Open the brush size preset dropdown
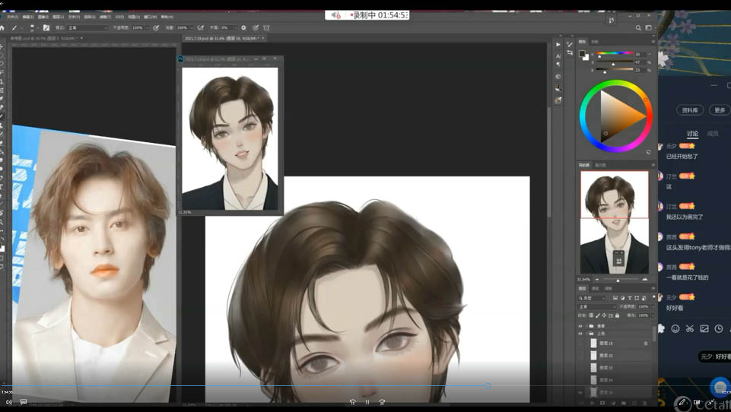 pyautogui.click(x=33, y=28)
